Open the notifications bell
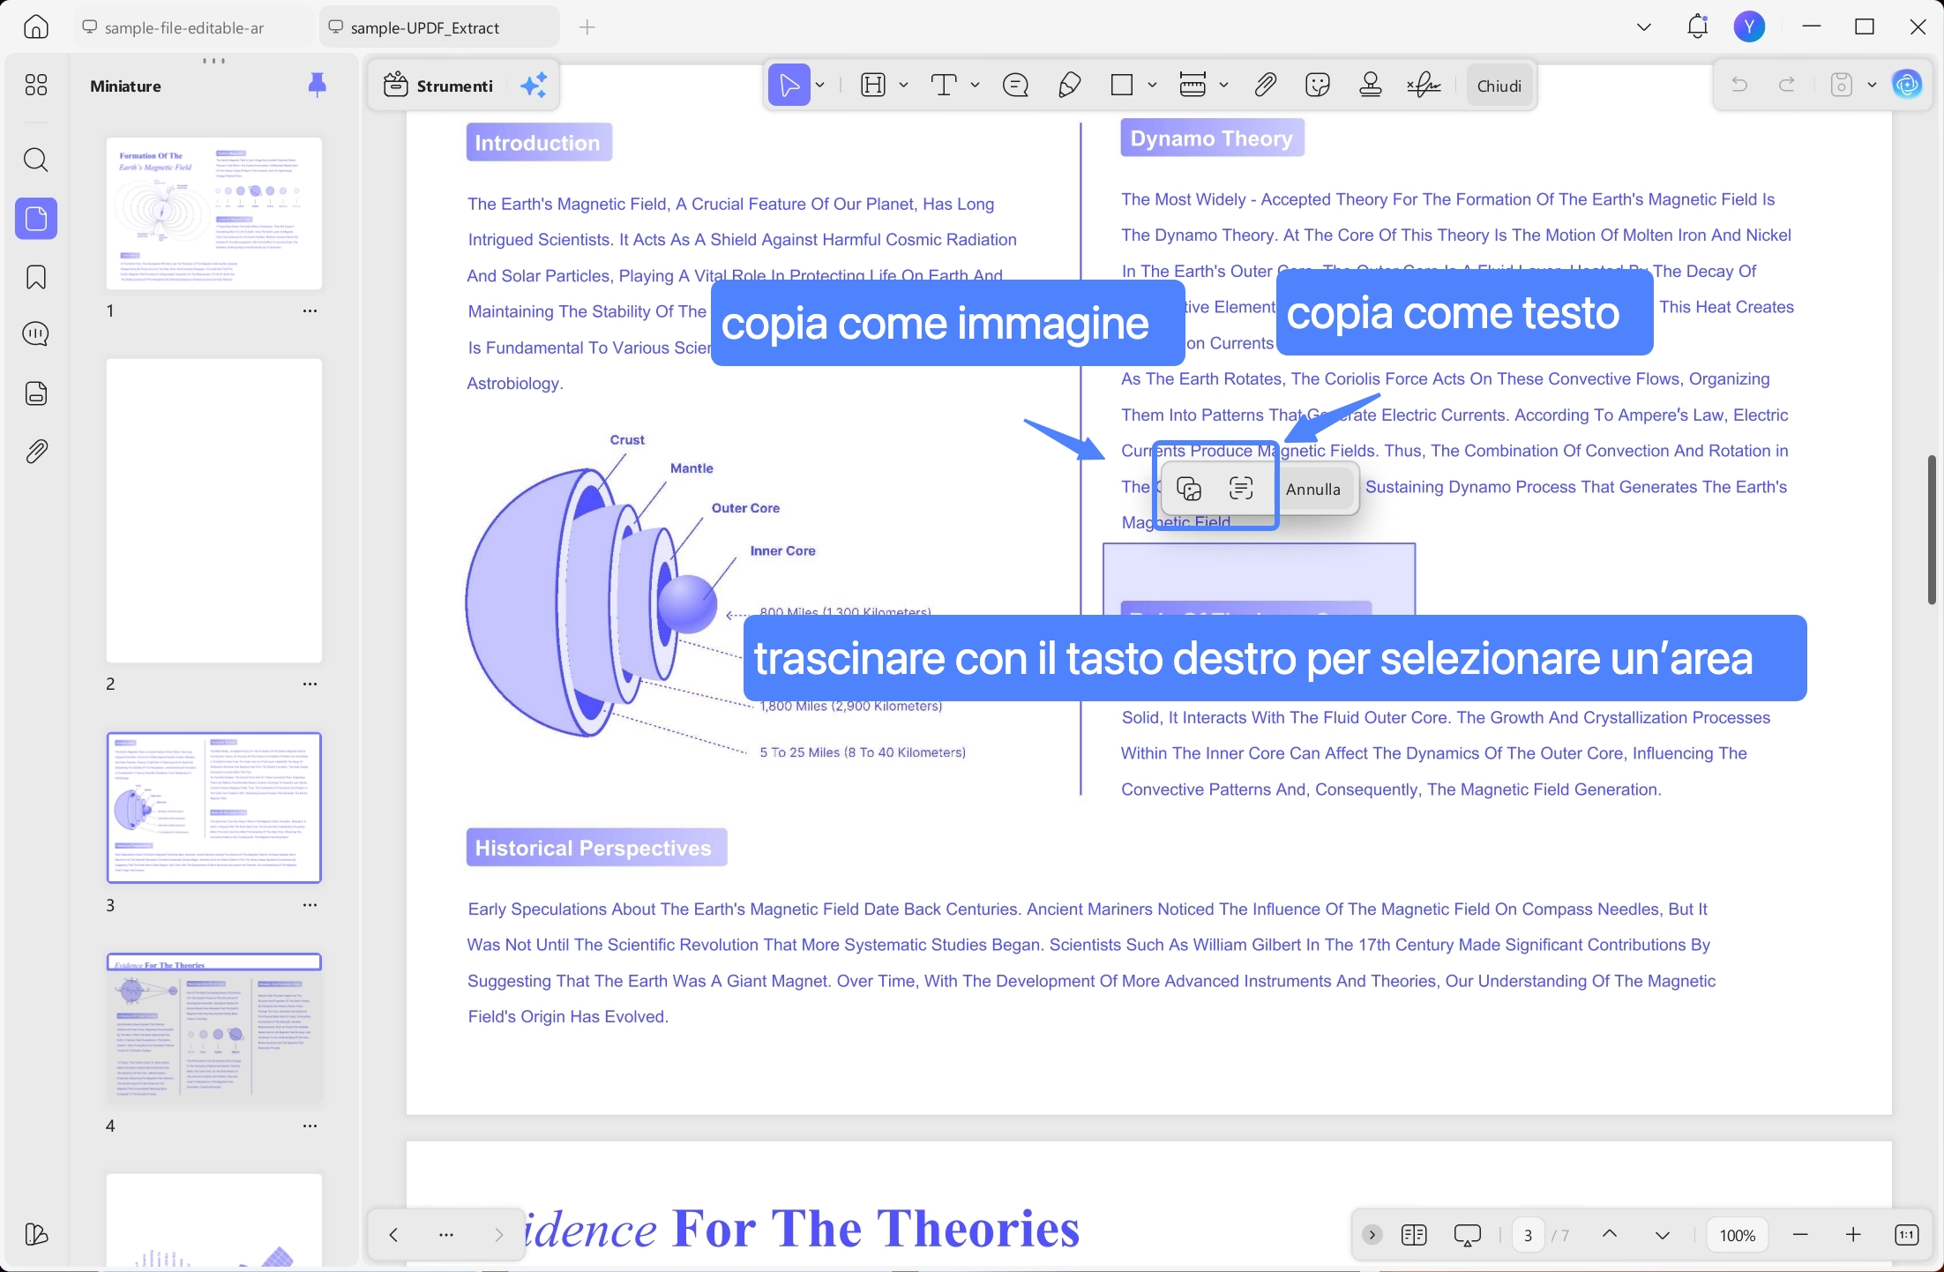The height and width of the screenshot is (1272, 1944). [1697, 27]
